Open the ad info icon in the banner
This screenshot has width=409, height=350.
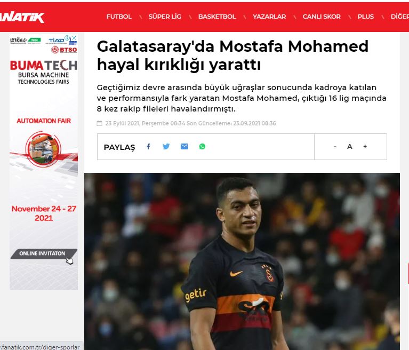68,38
